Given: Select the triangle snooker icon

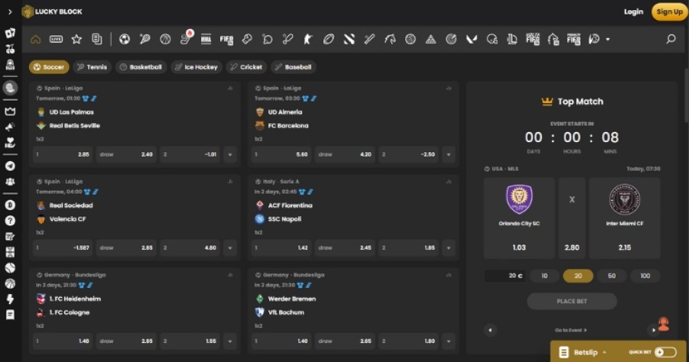Looking at the screenshot, I should pyautogui.click(x=431, y=39).
